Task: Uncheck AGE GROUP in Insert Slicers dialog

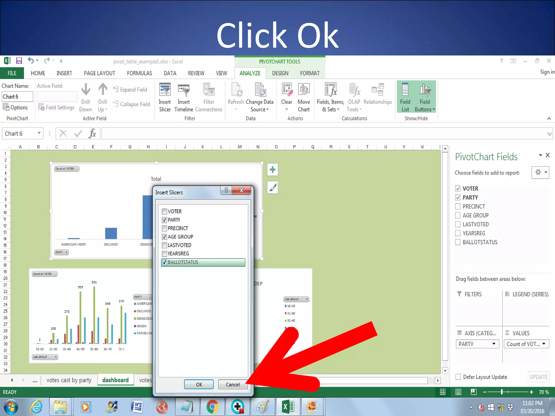Action: [164, 237]
